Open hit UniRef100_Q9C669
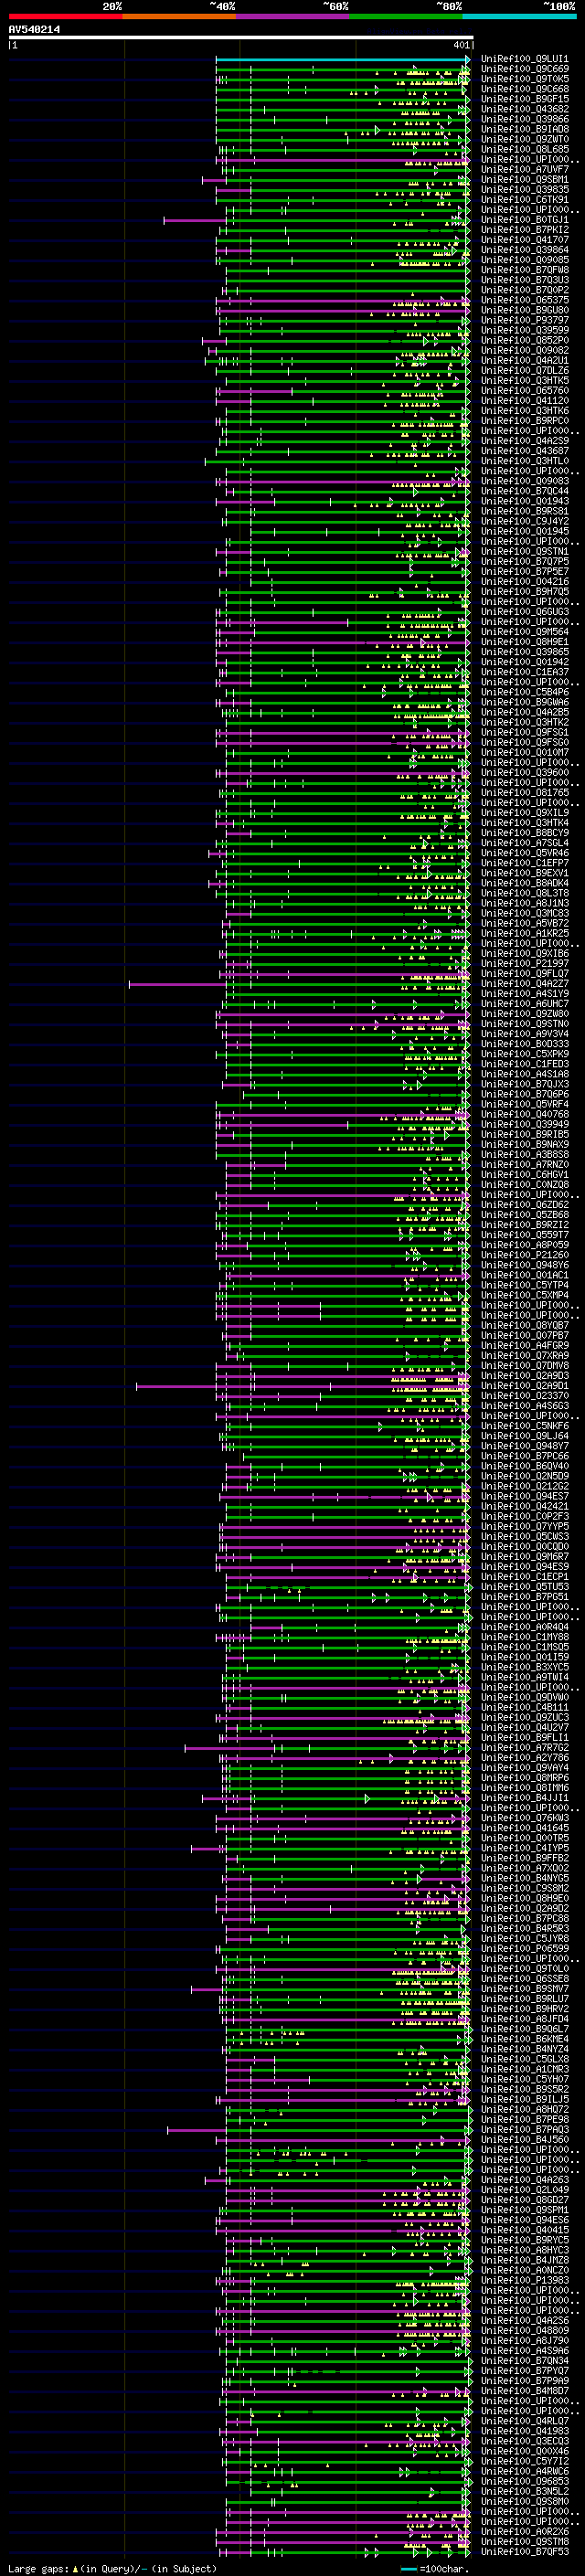 (525, 69)
